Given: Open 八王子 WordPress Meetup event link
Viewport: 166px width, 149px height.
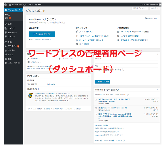Looking at the screenshot, I should click(114, 100).
